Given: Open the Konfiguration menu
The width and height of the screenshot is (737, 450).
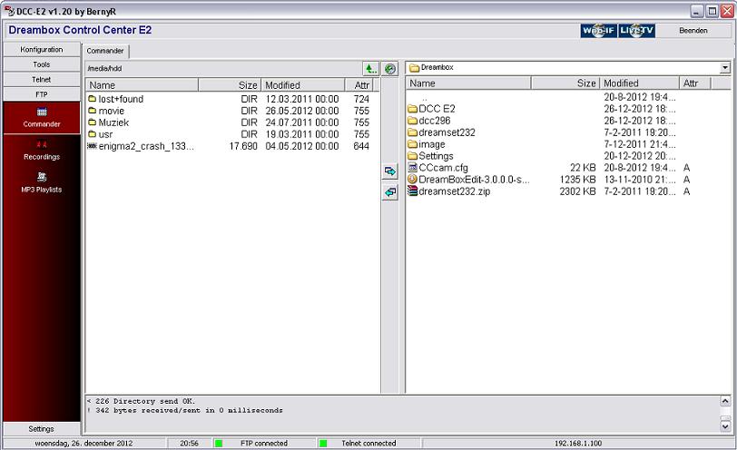Looking at the screenshot, I should [x=42, y=50].
